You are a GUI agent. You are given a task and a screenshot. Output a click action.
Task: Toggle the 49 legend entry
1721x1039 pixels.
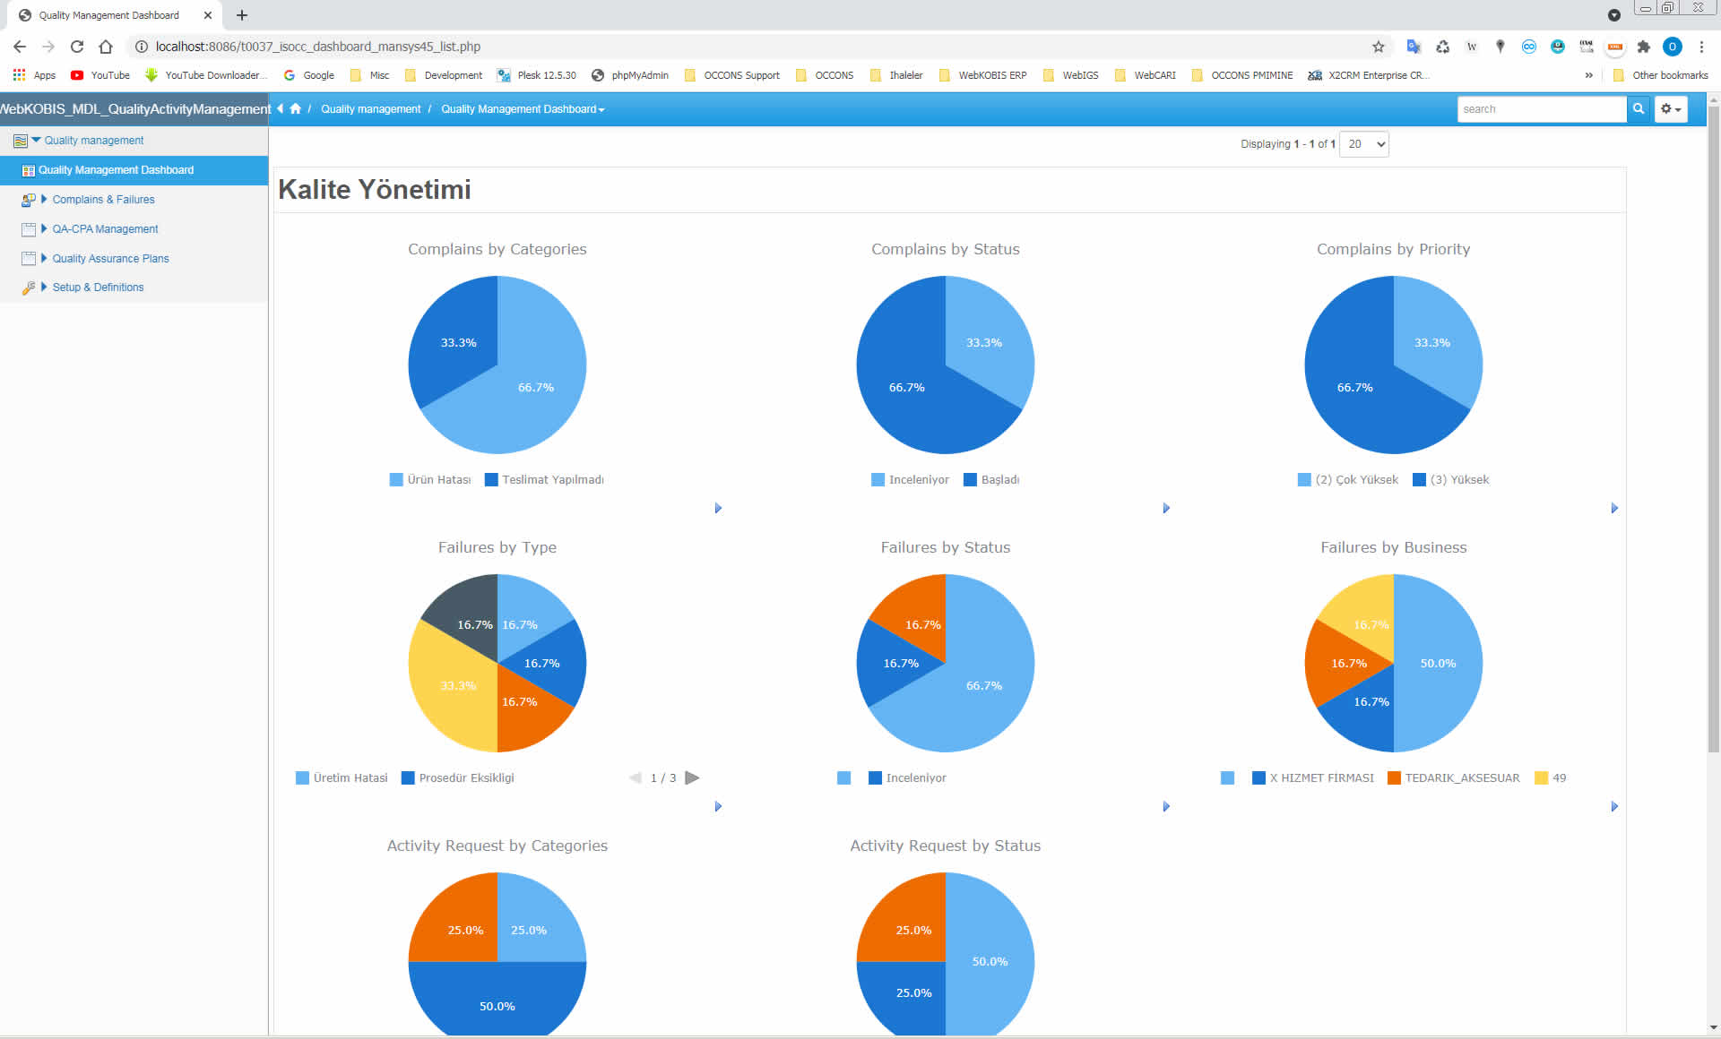pyautogui.click(x=1551, y=778)
